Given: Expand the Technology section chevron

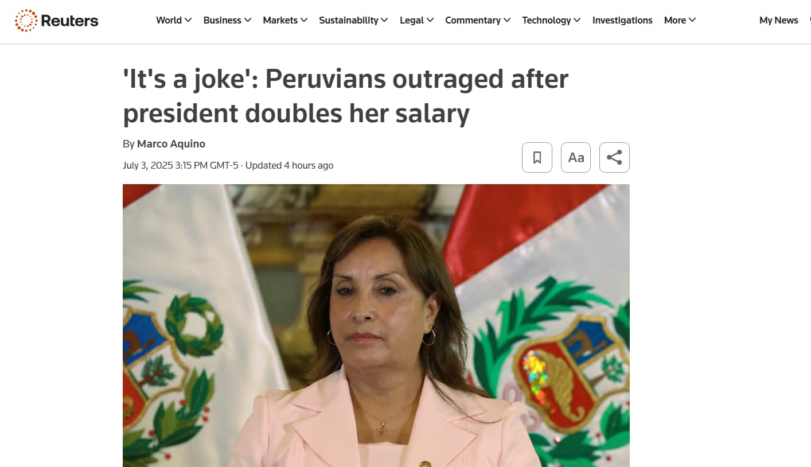Looking at the screenshot, I should (577, 20).
